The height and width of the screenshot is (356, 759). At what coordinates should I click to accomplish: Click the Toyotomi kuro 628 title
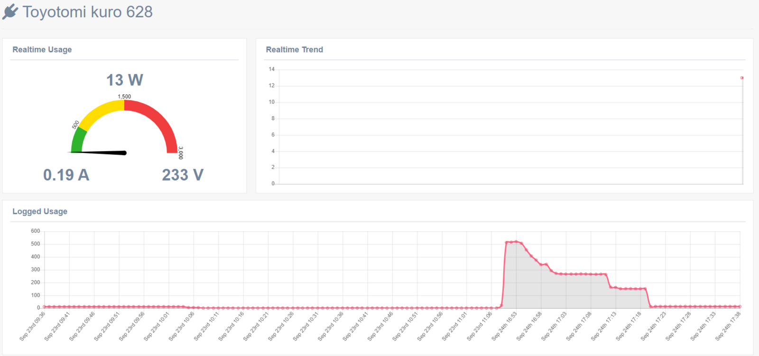(88, 12)
